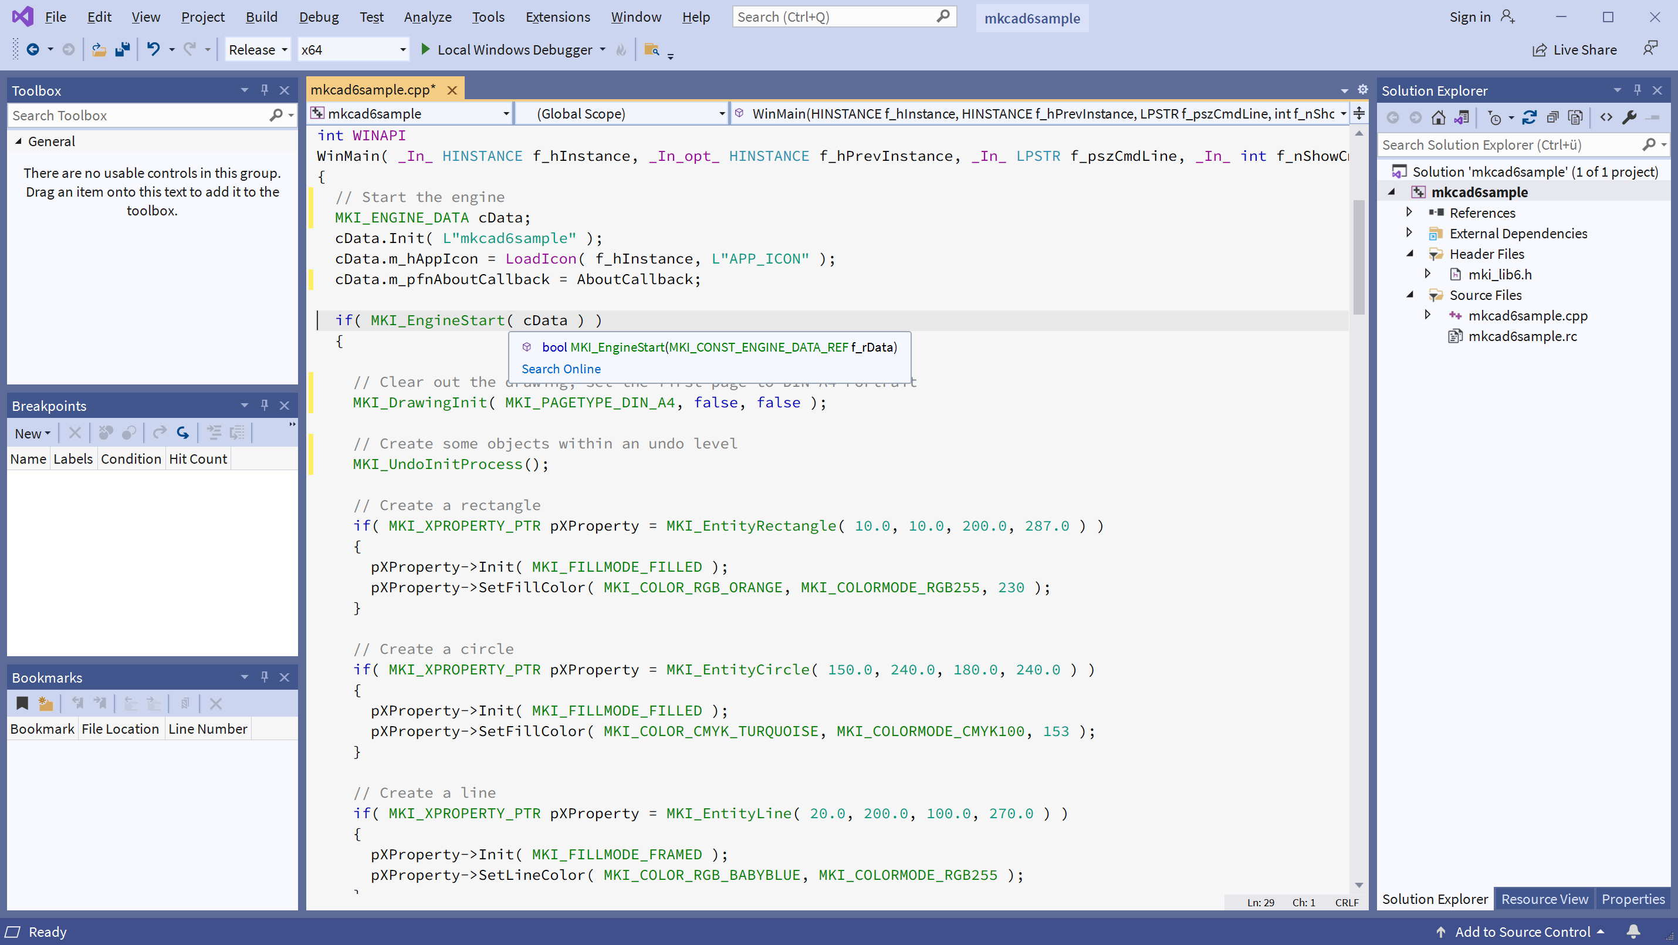Screen dimensions: 1678x945
Task: Click the Search Toolbox magnifier icon
Action: [x=276, y=116]
